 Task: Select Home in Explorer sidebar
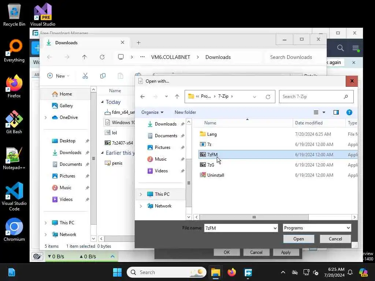tap(65, 94)
